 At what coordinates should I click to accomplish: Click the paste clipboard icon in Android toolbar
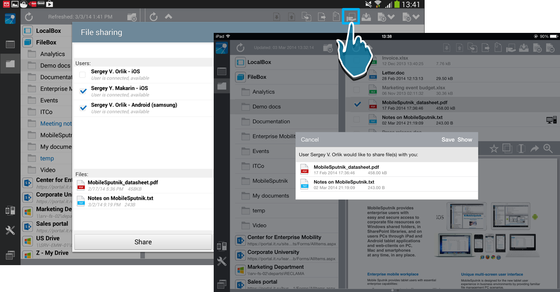tap(336, 17)
